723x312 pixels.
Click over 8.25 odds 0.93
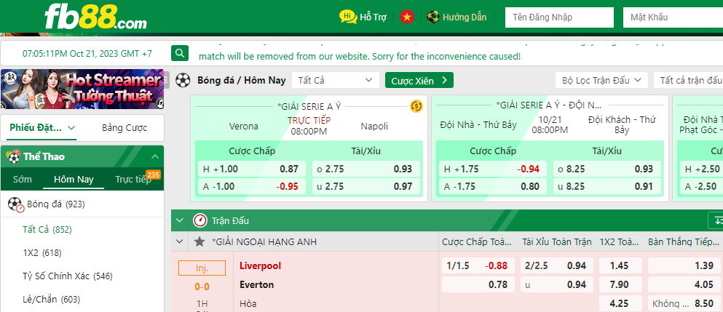click(607, 169)
